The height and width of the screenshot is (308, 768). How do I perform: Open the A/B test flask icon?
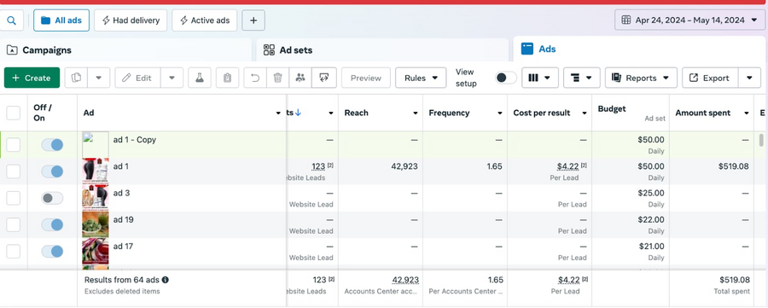click(x=200, y=78)
